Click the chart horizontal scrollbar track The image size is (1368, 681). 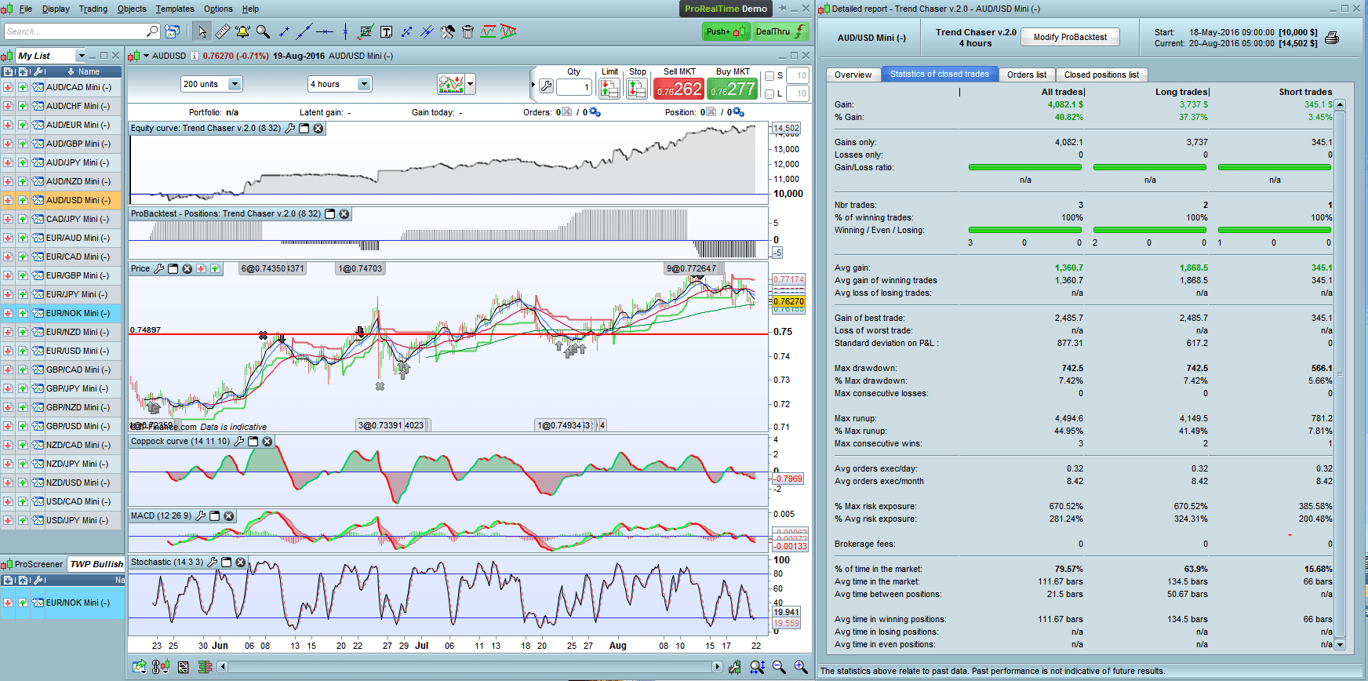[471, 667]
